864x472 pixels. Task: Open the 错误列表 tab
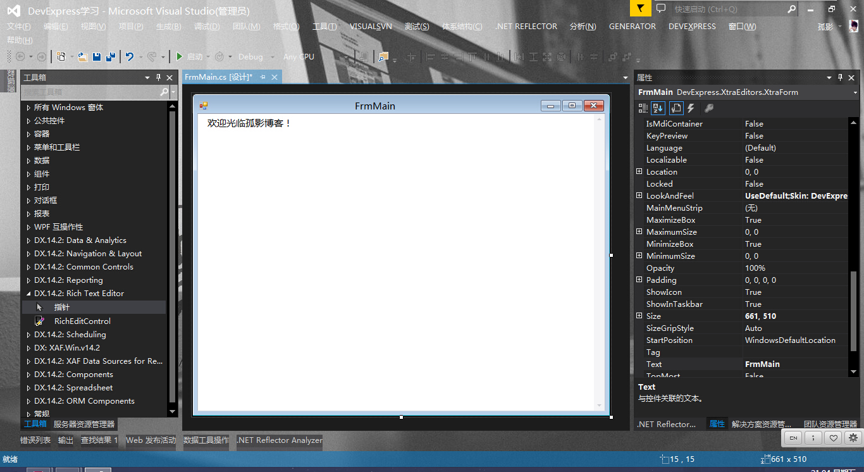[35, 440]
